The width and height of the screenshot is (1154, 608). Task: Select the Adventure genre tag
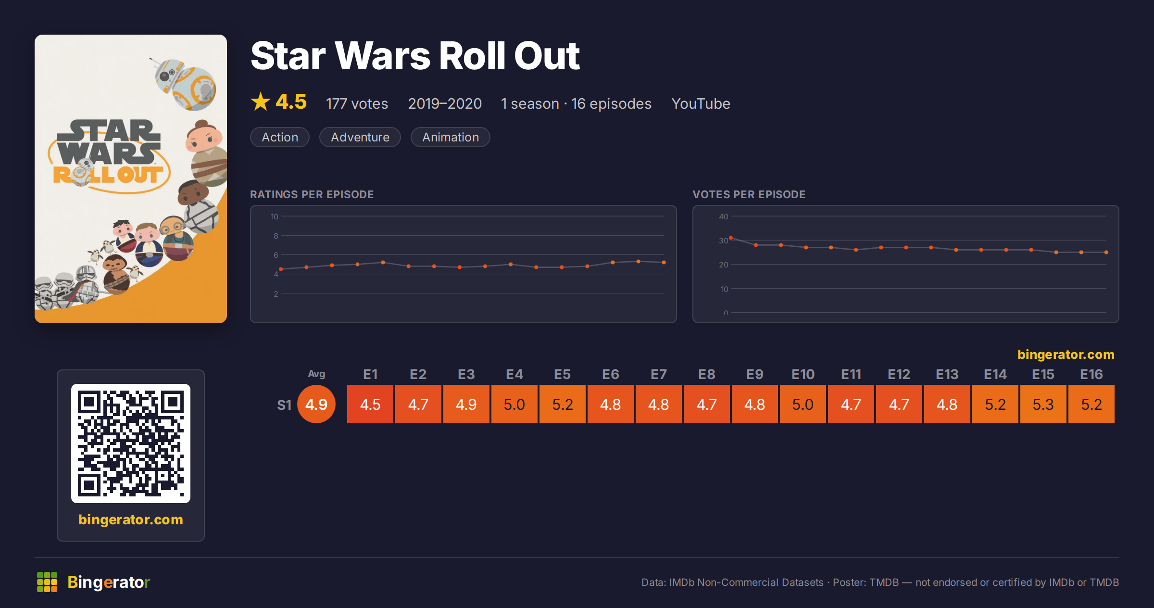pyautogui.click(x=360, y=137)
